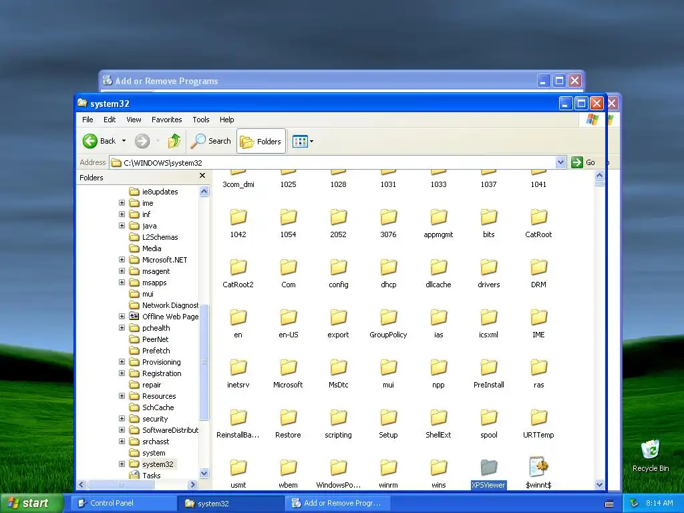The width and height of the screenshot is (684, 513).
Task: Select the Prefetch folder in tree
Action: 150,351
